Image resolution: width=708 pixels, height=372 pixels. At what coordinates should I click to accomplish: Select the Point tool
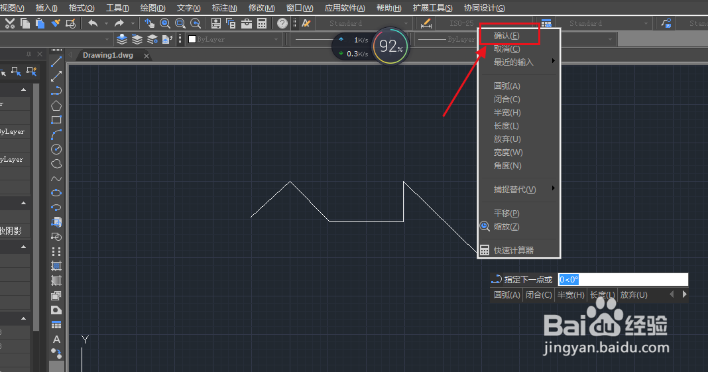[56, 251]
